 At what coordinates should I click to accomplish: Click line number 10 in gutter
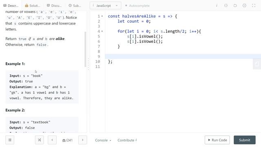(x=97, y=62)
